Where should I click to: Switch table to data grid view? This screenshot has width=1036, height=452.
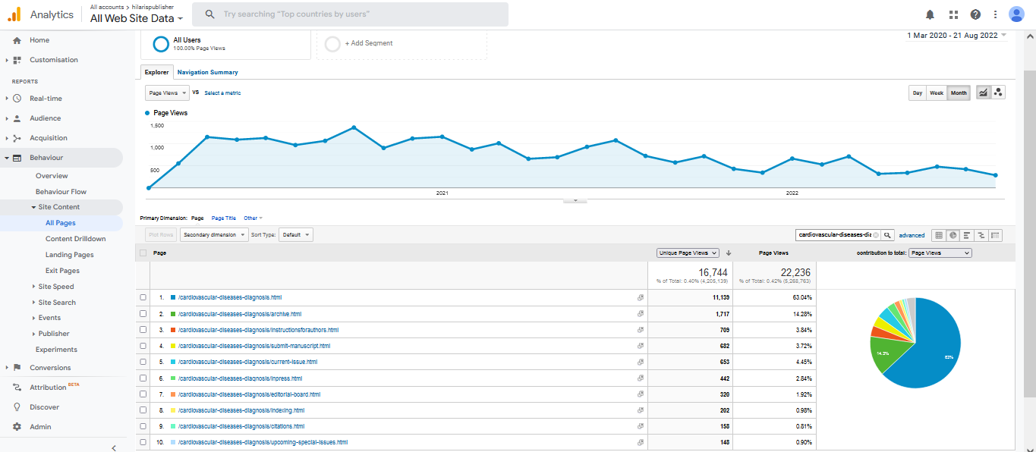[939, 235]
